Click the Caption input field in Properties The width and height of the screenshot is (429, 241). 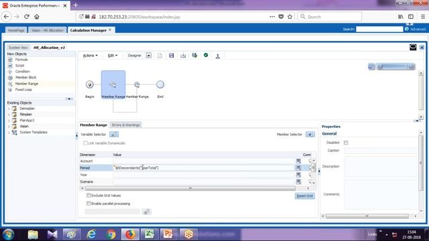tap(381, 151)
